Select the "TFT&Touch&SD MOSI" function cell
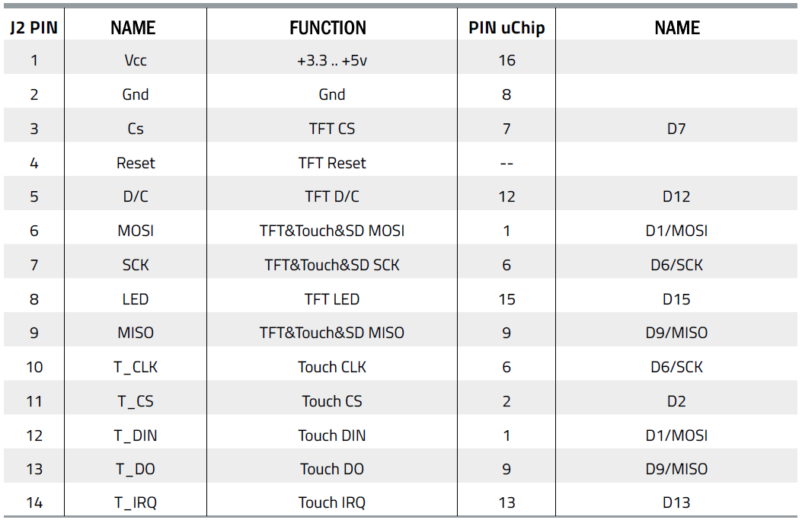This screenshot has height=523, width=802. 331,231
